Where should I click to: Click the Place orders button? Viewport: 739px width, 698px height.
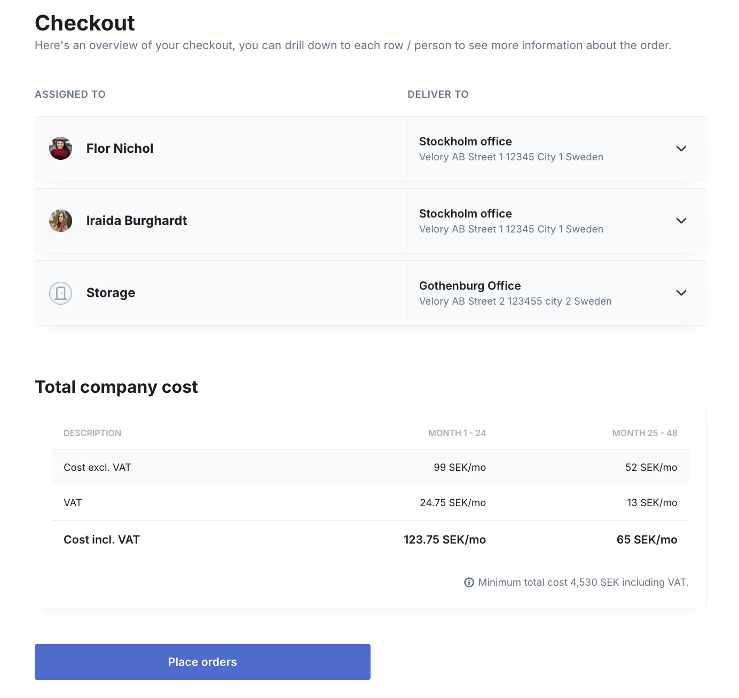(202, 662)
